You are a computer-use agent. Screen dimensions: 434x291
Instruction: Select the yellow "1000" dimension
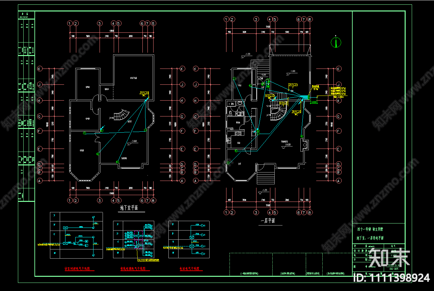tap(314, 102)
